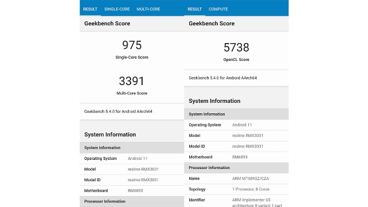The width and height of the screenshot is (368, 207).
Task: Select the 3391 multi-core score value
Action: click(132, 81)
